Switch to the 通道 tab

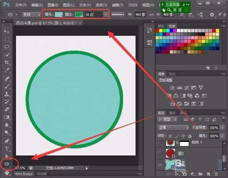point(172,113)
